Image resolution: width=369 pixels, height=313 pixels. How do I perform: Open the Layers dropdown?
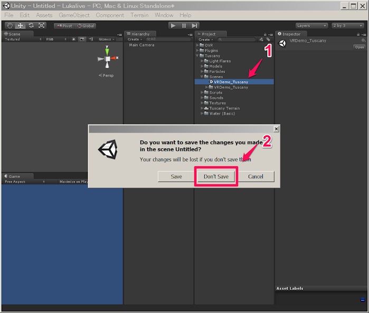click(311, 26)
